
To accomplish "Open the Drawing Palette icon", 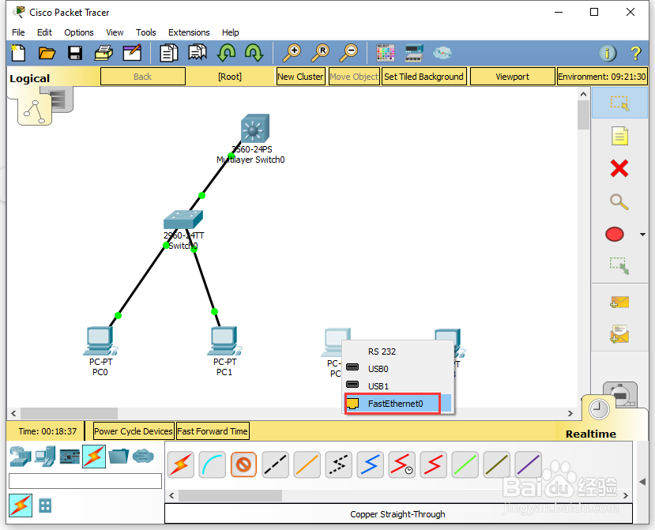I will [x=385, y=53].
